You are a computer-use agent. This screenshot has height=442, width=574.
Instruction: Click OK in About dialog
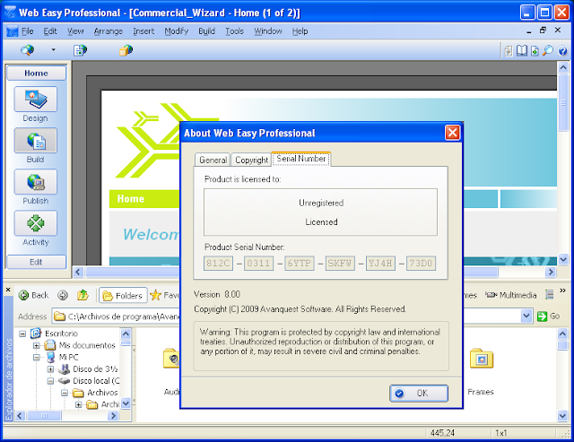[x=419, y=394]
